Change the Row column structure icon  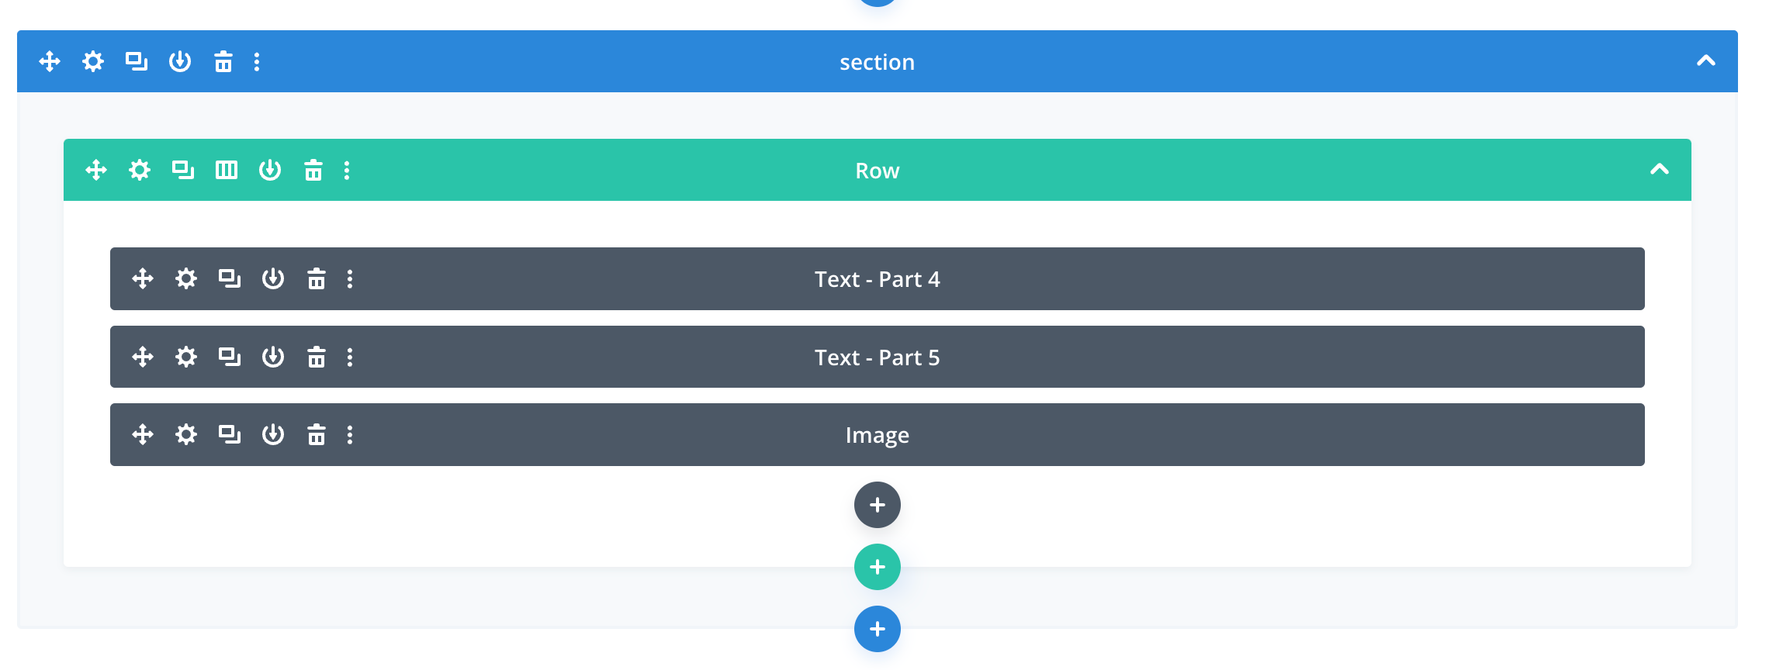[x=227, y=170]
